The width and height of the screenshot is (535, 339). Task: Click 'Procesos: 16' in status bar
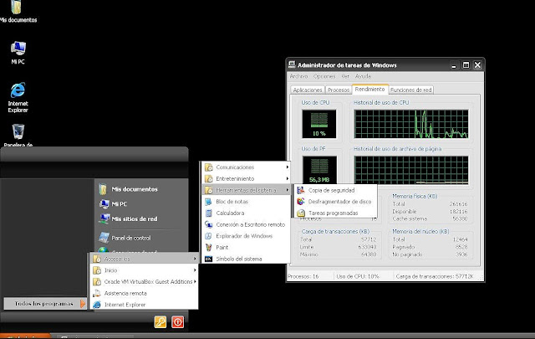click(303, 276)
